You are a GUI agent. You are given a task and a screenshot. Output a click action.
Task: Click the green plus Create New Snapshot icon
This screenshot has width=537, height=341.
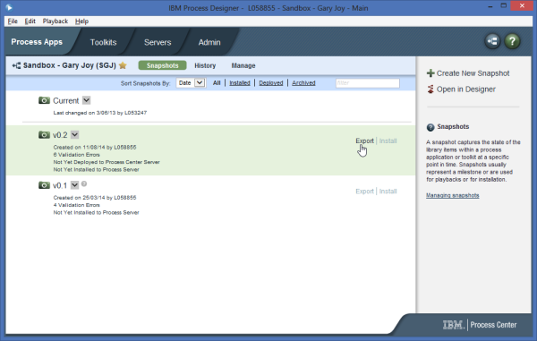pos(430,73)
